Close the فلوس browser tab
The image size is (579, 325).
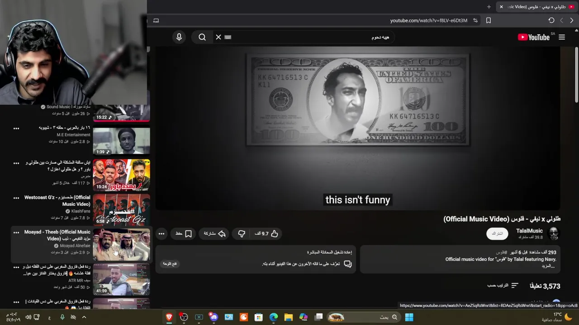click(x=501, y=7)
